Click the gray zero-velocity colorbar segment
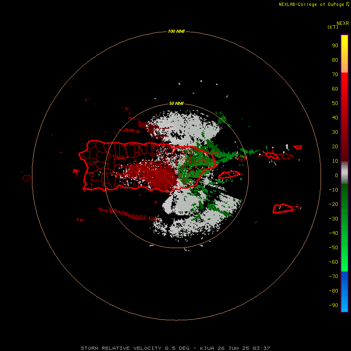The height and width of the screenshot is (351, 351). coord(344,173)
